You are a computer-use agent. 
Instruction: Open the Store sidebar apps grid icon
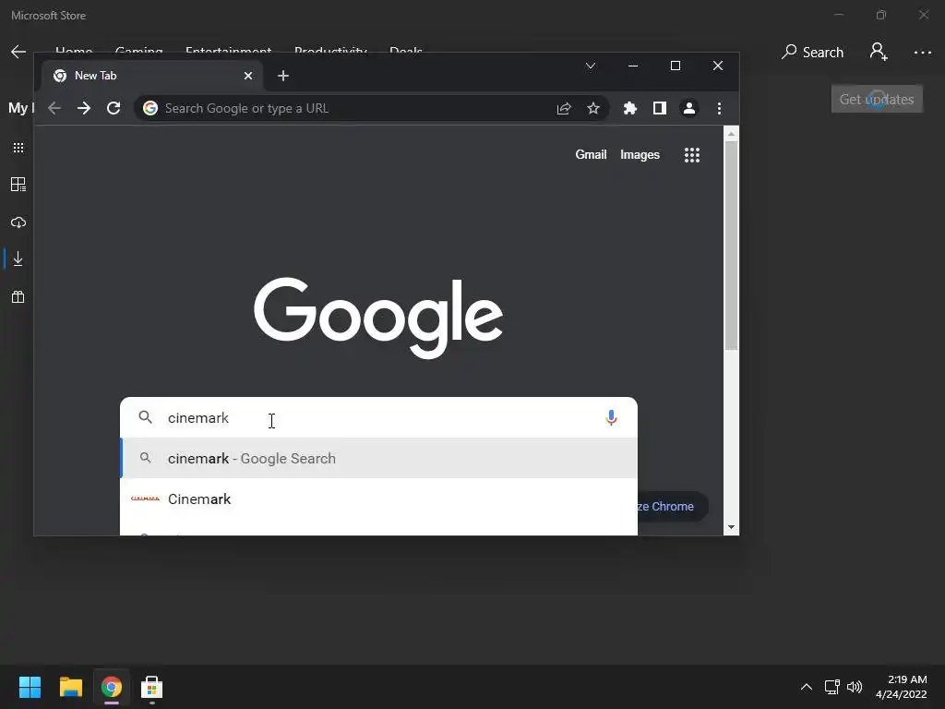click(18, 148)
